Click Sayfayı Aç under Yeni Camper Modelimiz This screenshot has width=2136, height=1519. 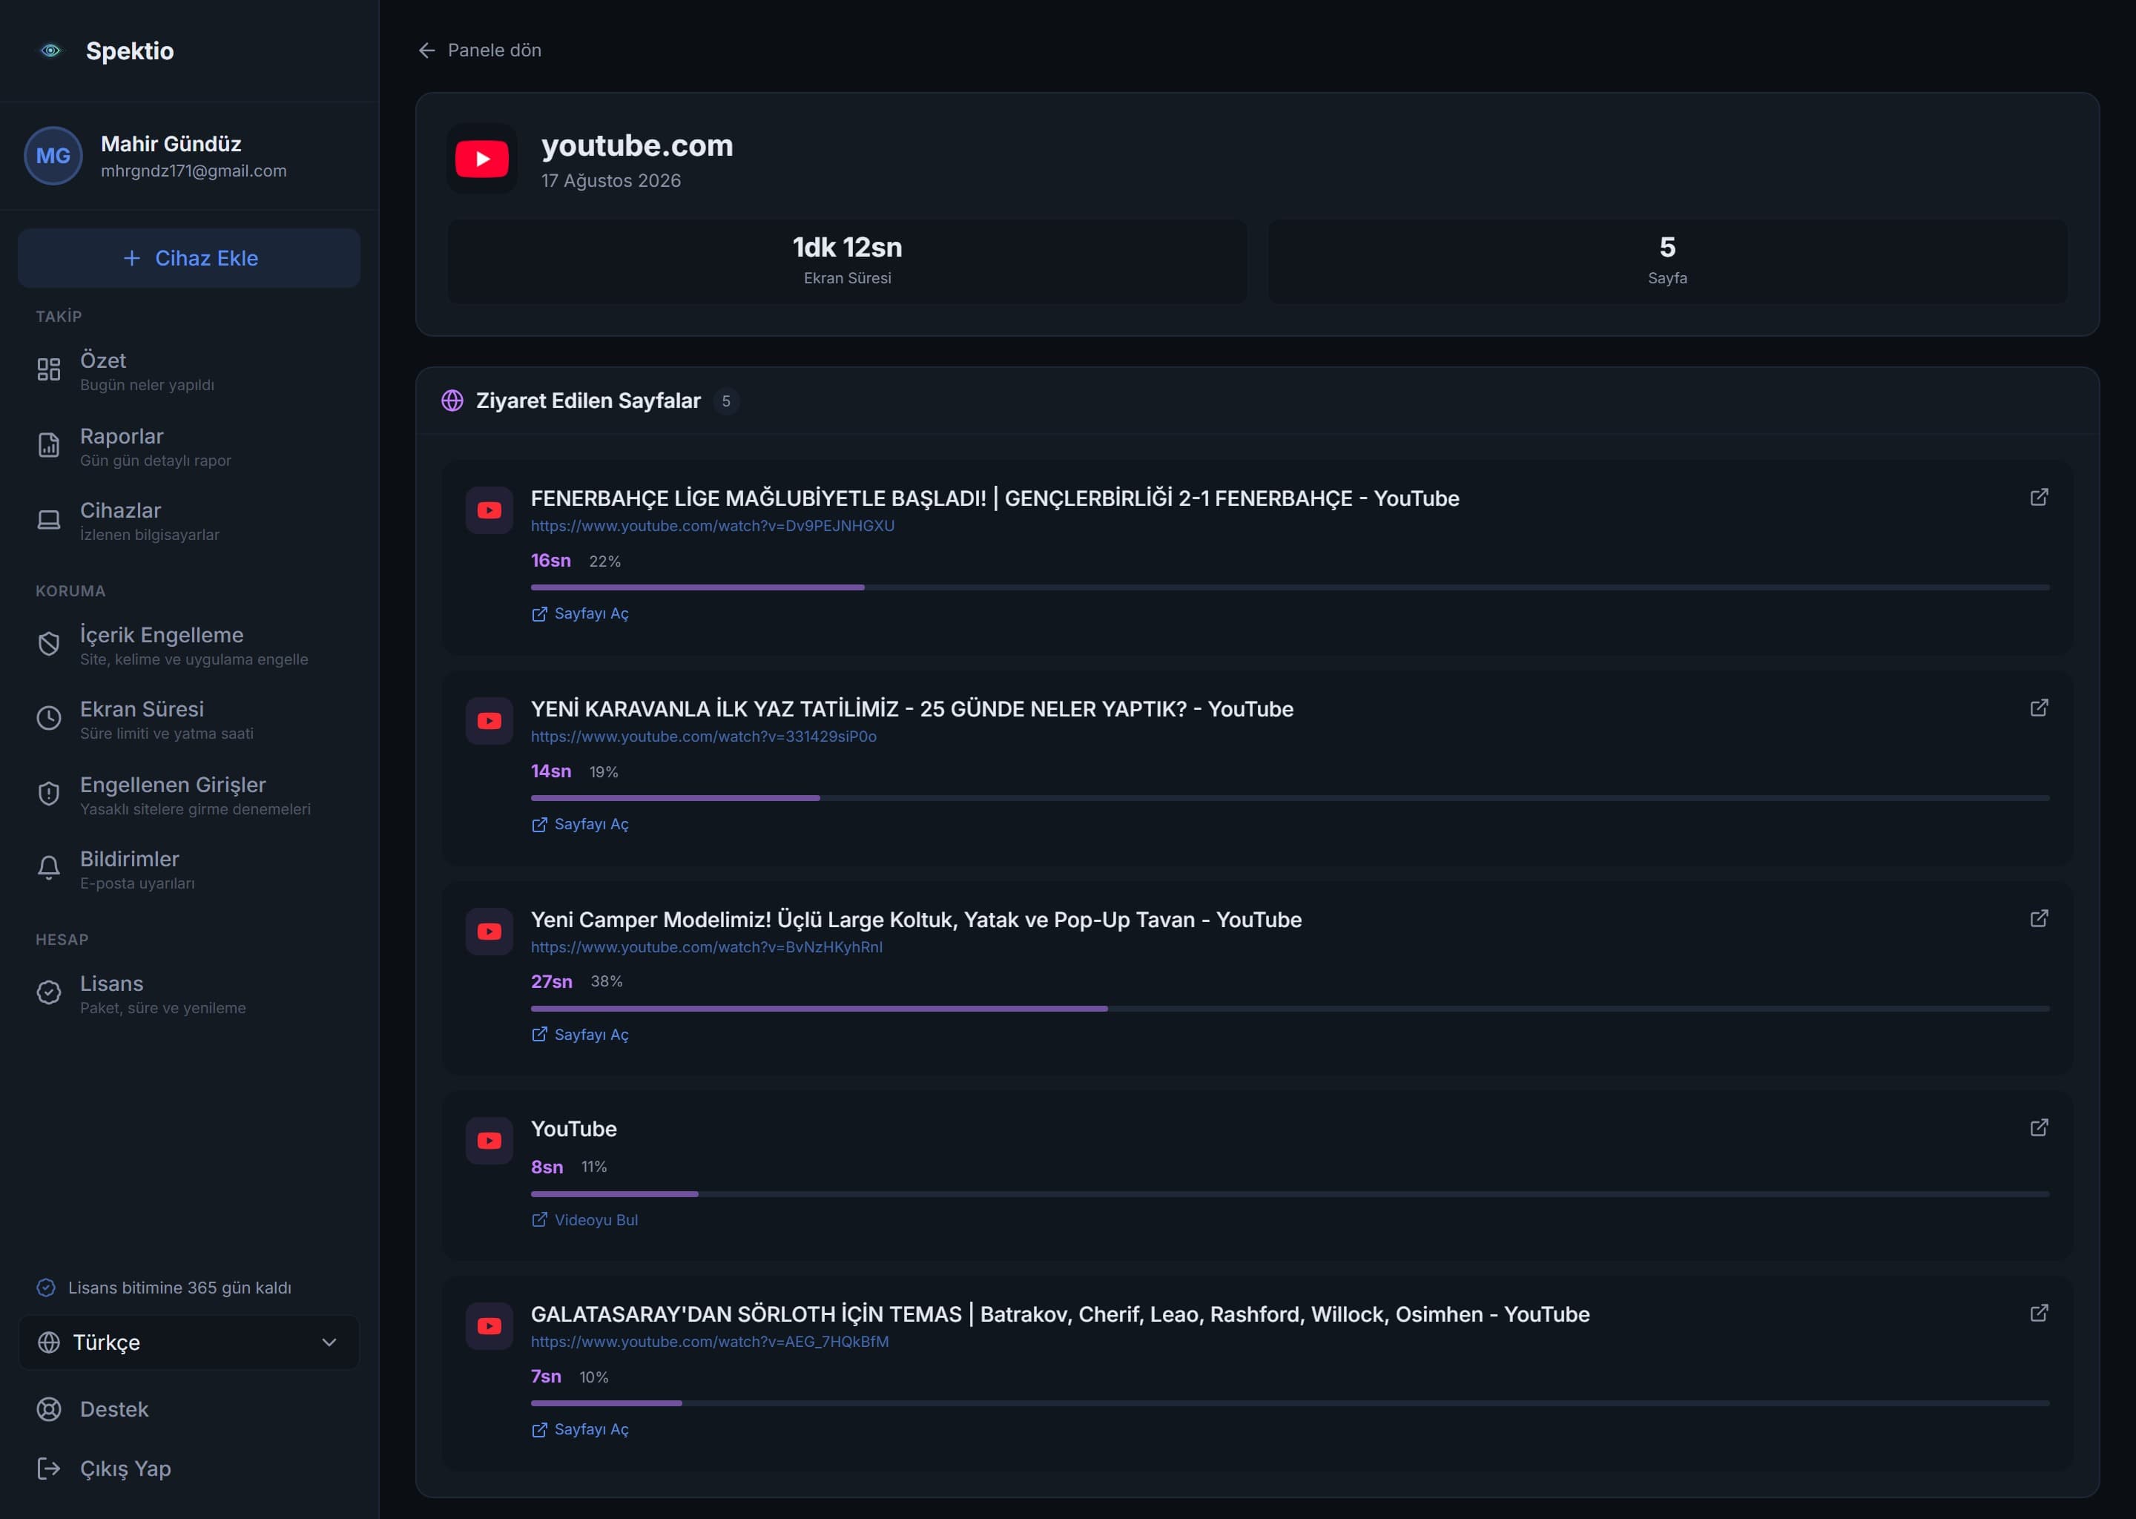pyautogui.click(x=580, y=1035)
